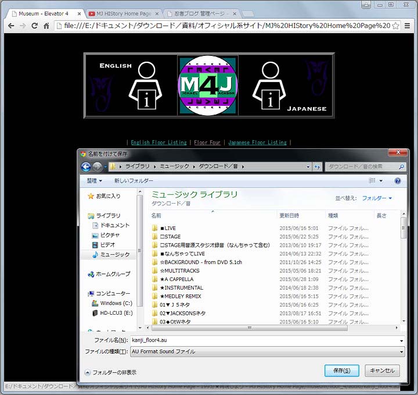Switch to 忍者ブログ 管理ページ tab
Image resolution: width=418 pixels, height=395 pixels.
[199, 13]
